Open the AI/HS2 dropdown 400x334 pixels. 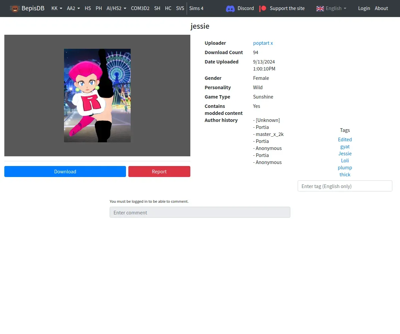click(x=116, y=8)
